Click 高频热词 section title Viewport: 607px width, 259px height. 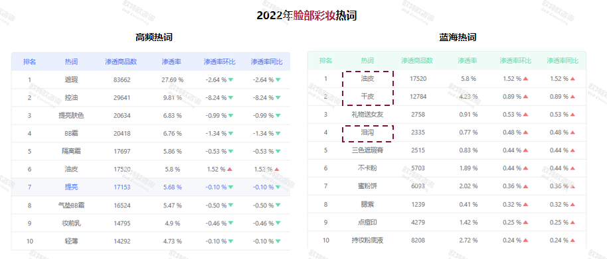(153, 38)
